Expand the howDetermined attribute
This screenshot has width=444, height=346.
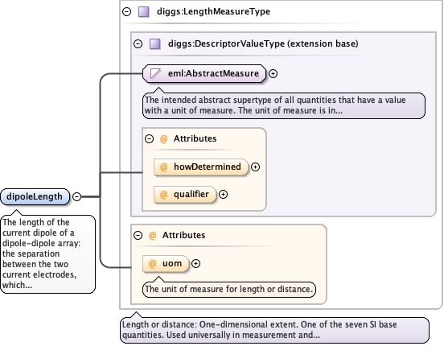(256, 167)
